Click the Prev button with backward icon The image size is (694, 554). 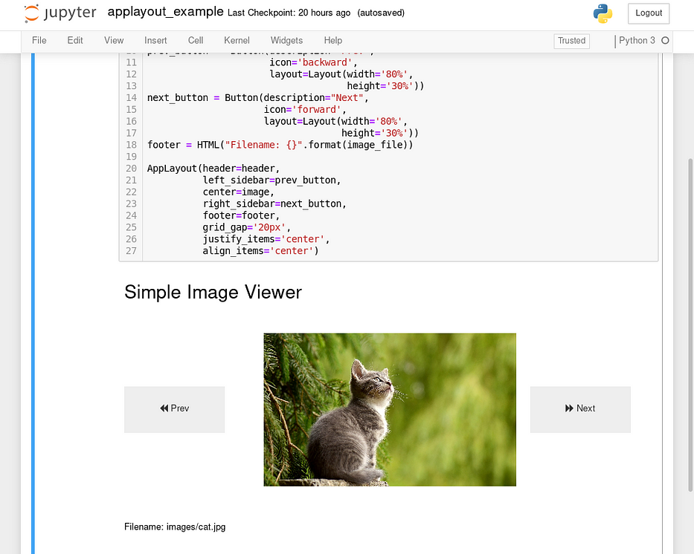(x=174, y=408)
